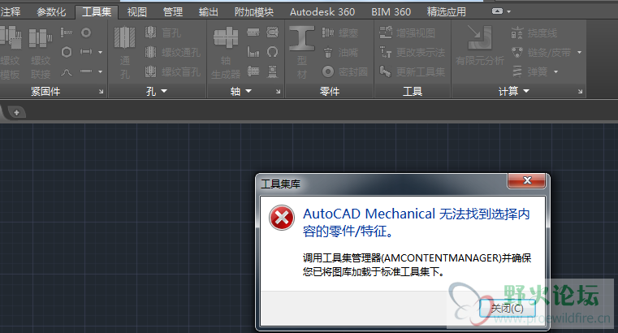Insert a 密封圈 sealing ring
The image size is (618, 333).
tap(345, 71)
